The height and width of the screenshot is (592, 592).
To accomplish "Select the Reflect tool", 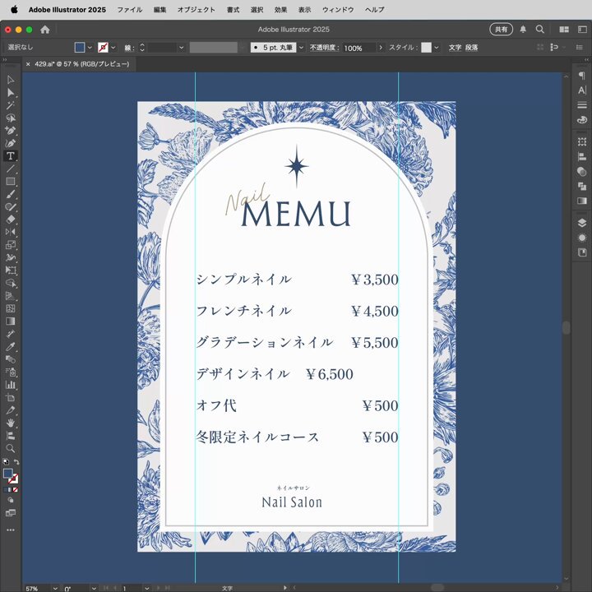I will pyautogui.click(x=10, y=232).
